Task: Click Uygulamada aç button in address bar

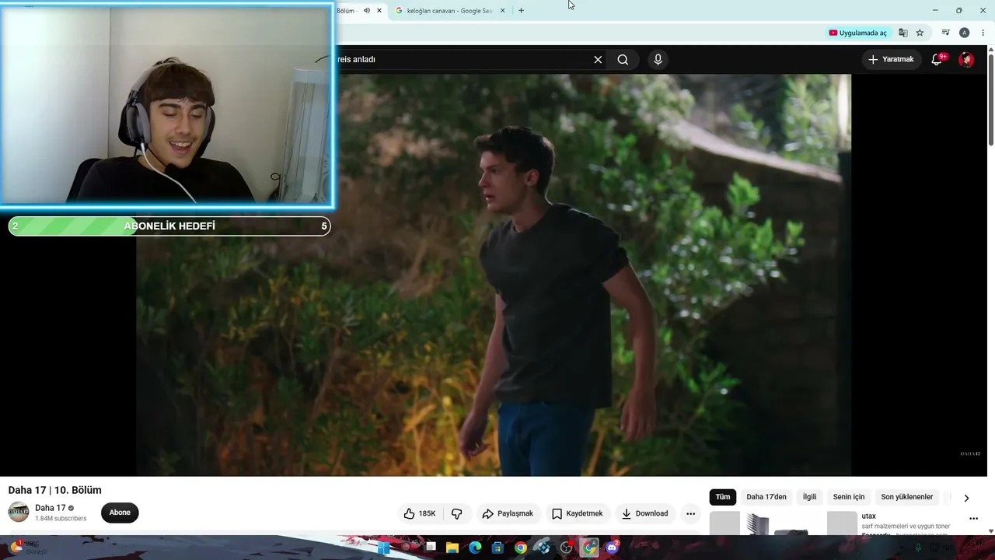Action: (857, 33)
